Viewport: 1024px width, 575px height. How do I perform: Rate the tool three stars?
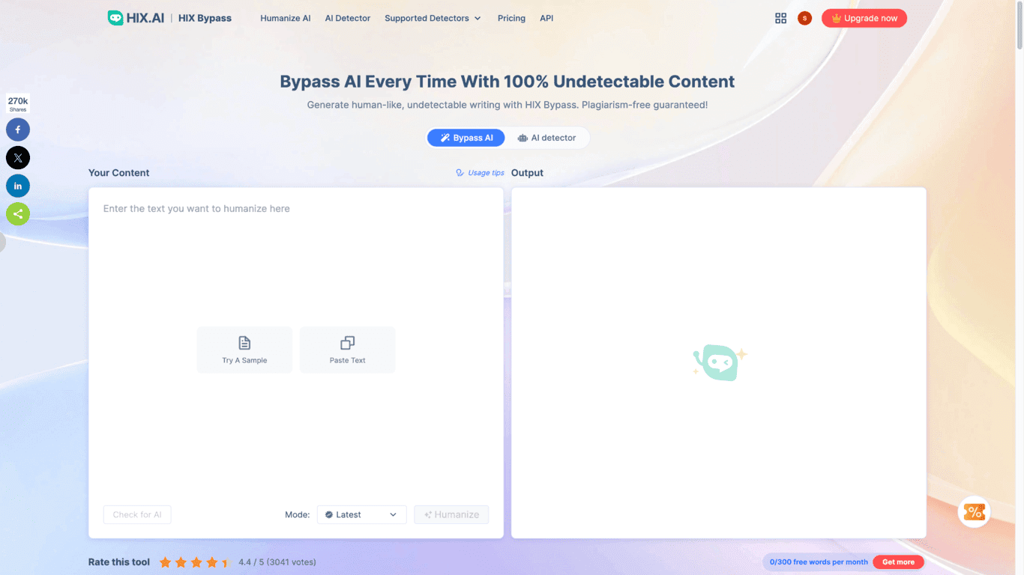[x=196, y=562]
